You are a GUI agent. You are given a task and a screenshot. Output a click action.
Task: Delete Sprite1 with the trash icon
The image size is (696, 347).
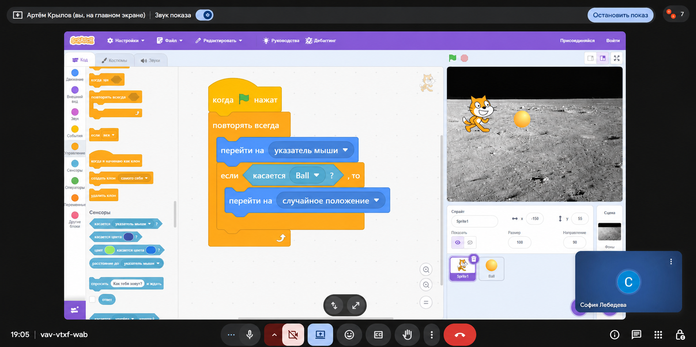click(473, 259)
